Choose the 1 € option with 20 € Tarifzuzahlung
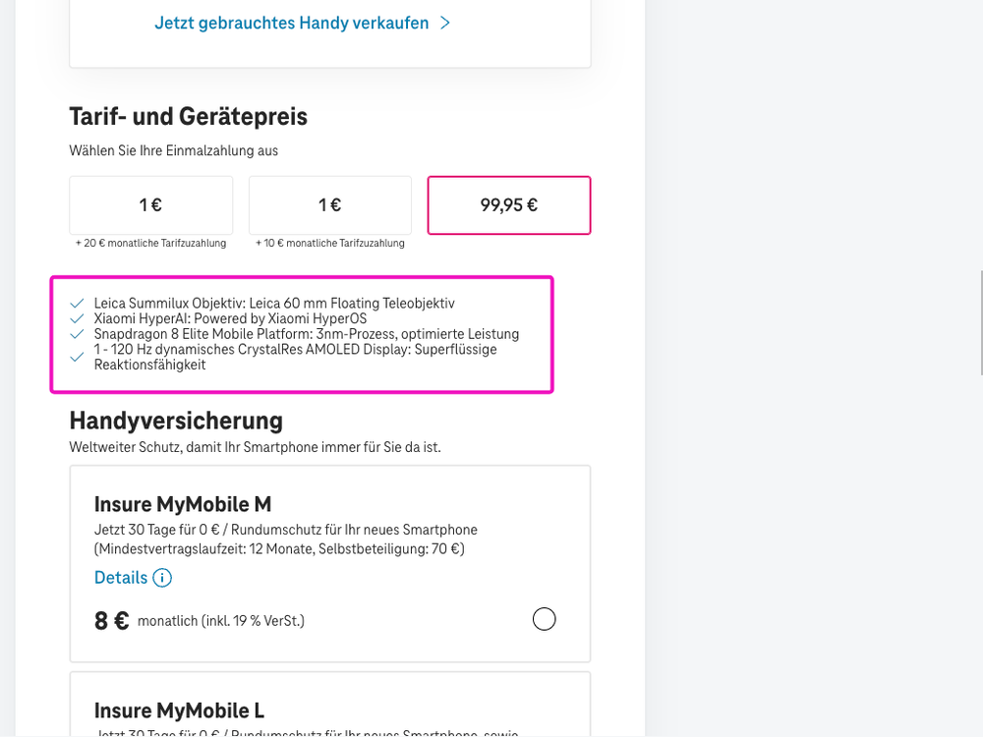The height and width of the screenshot is (737, 983). (x=150, y=204)
